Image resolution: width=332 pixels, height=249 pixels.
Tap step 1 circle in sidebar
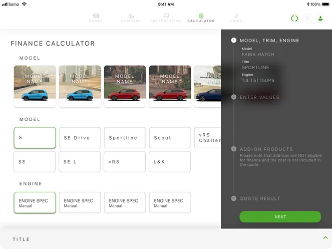click(x=233, y=40)
